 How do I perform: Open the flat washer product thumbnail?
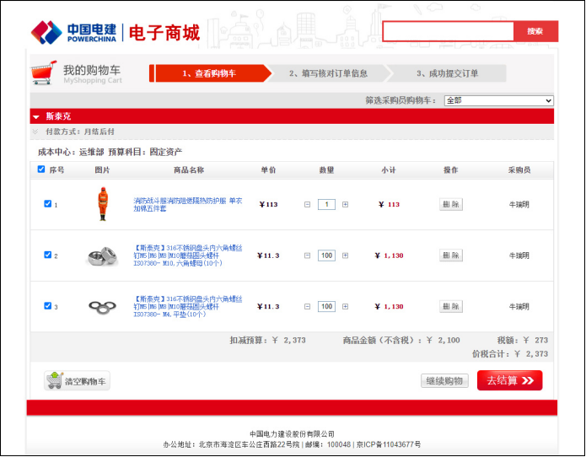point(102,307)
